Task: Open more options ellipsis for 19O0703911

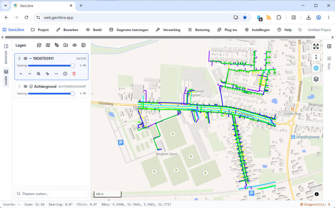Action: pyautogui.click(x=56, y=74)
